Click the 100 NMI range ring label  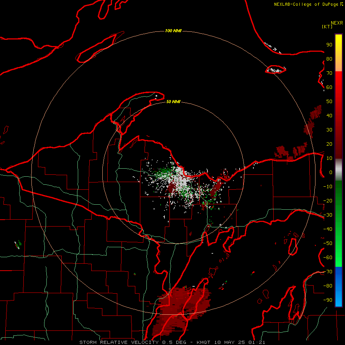[173, 31]
